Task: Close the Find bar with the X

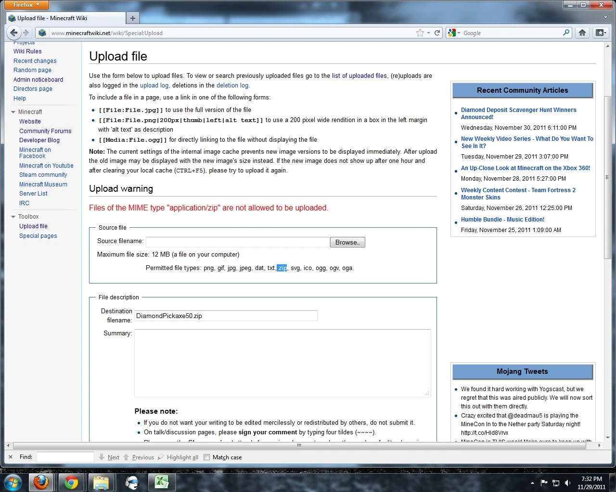Action: [11, 457]
